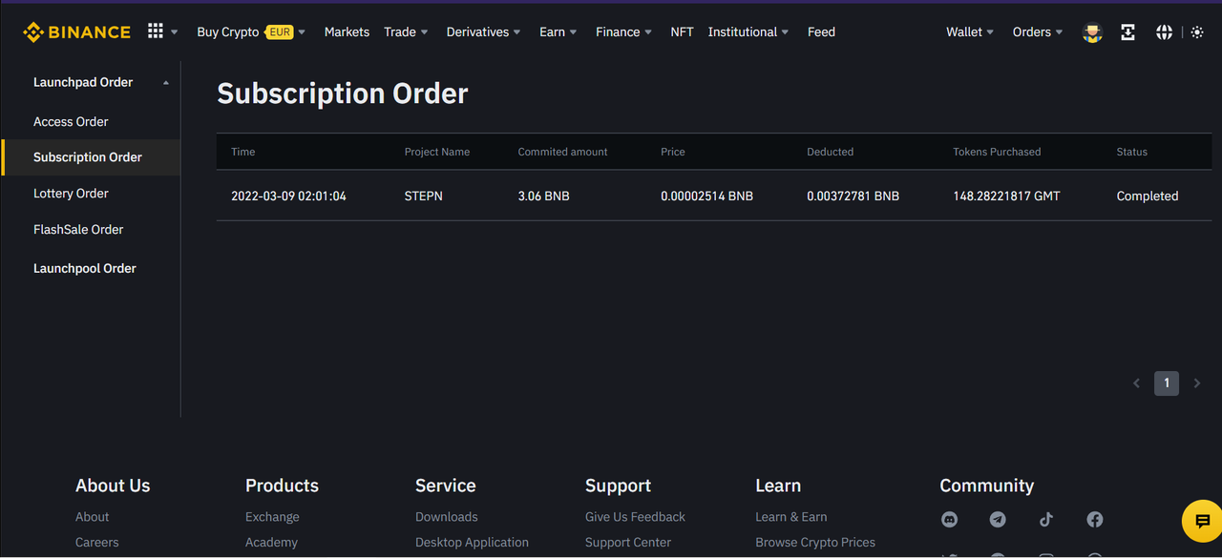Open the Orders dropdown
1222x558 pixels.
tap(1038, 32)
